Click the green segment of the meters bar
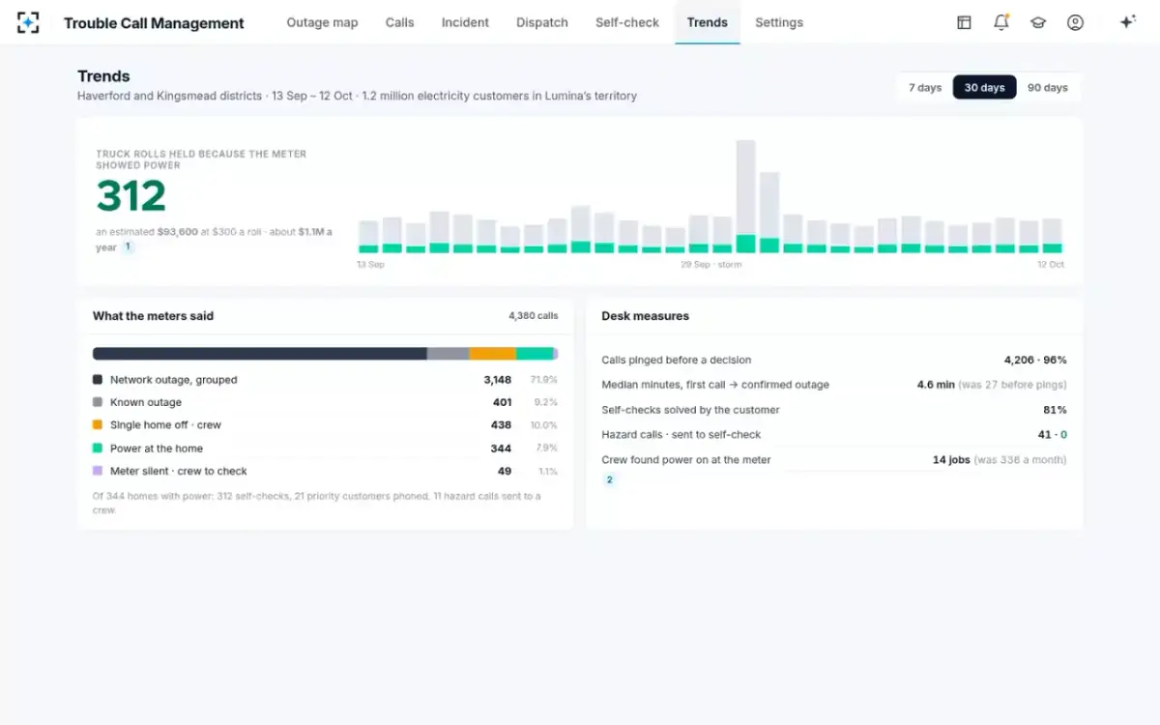Viewport: 1160px width, 725px height. tap(535, 354)
